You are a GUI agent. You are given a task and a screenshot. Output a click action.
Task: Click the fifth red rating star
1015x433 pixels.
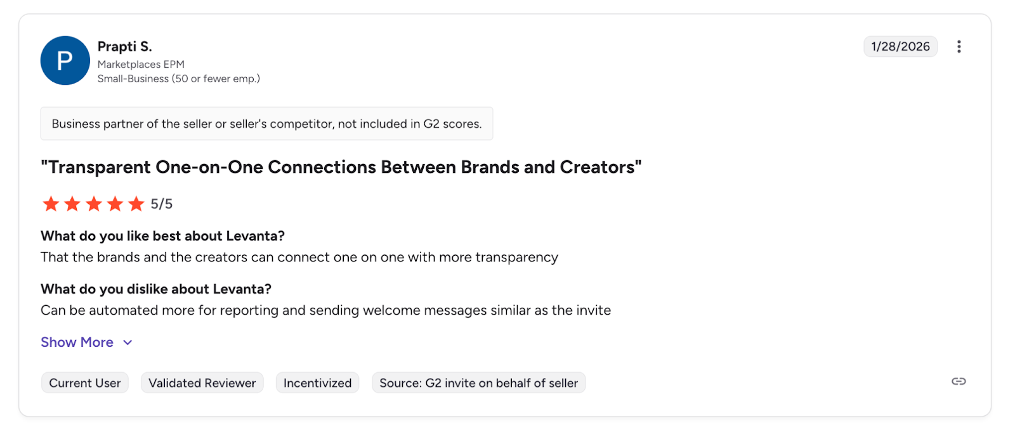[135, 204]
